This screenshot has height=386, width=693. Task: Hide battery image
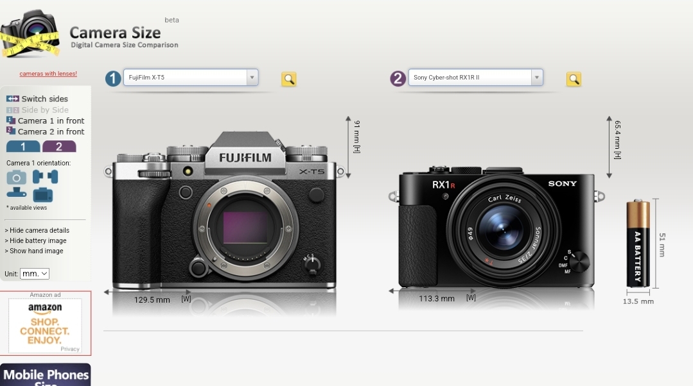[x=36, y=240]
